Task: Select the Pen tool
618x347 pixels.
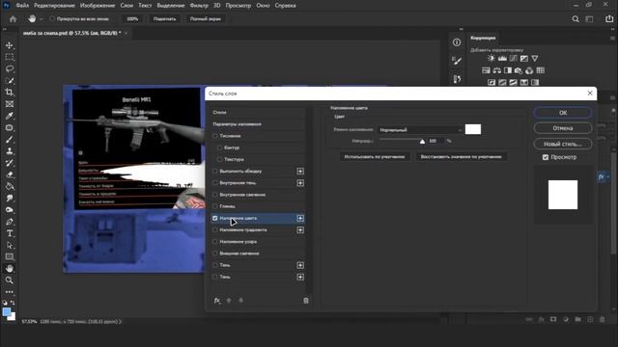Action: tap(10, 222)
